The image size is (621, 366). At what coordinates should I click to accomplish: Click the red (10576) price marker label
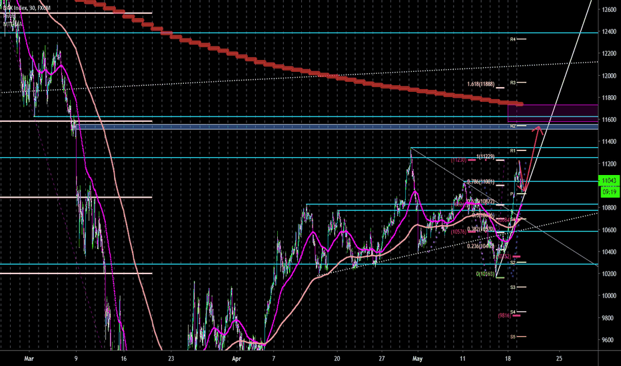tap(458, 232)
